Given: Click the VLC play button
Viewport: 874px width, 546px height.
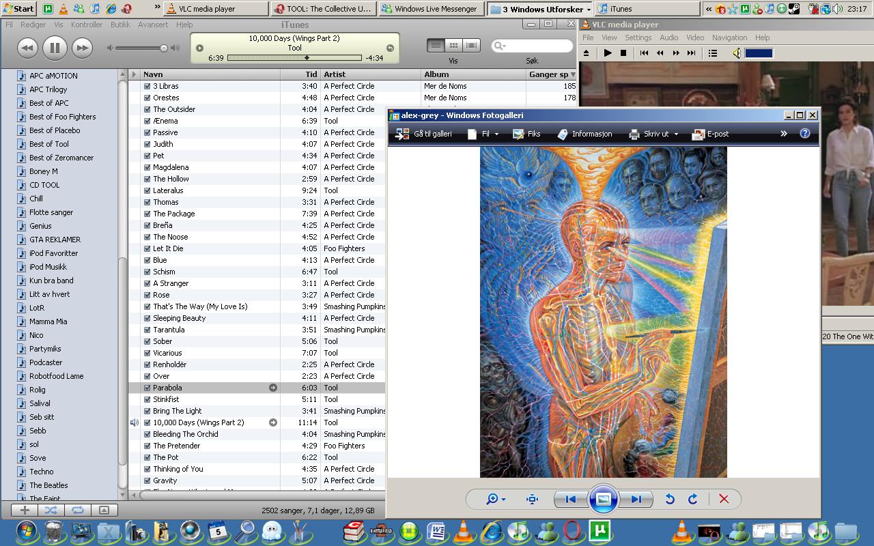Looking at the screenshot, I should click(607, 53).
